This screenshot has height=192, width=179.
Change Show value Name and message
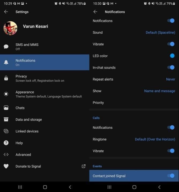(160, 91)
